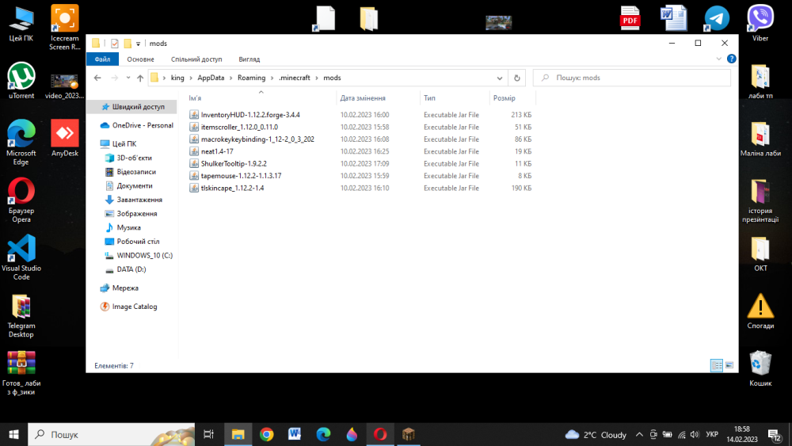Open Telegram icon at top of desktop
The height and width of the screenshot is (446, 792).
(x=717, y=19)
